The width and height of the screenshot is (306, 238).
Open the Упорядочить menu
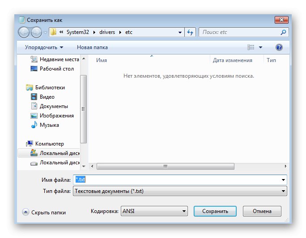[x=44, y=47]
